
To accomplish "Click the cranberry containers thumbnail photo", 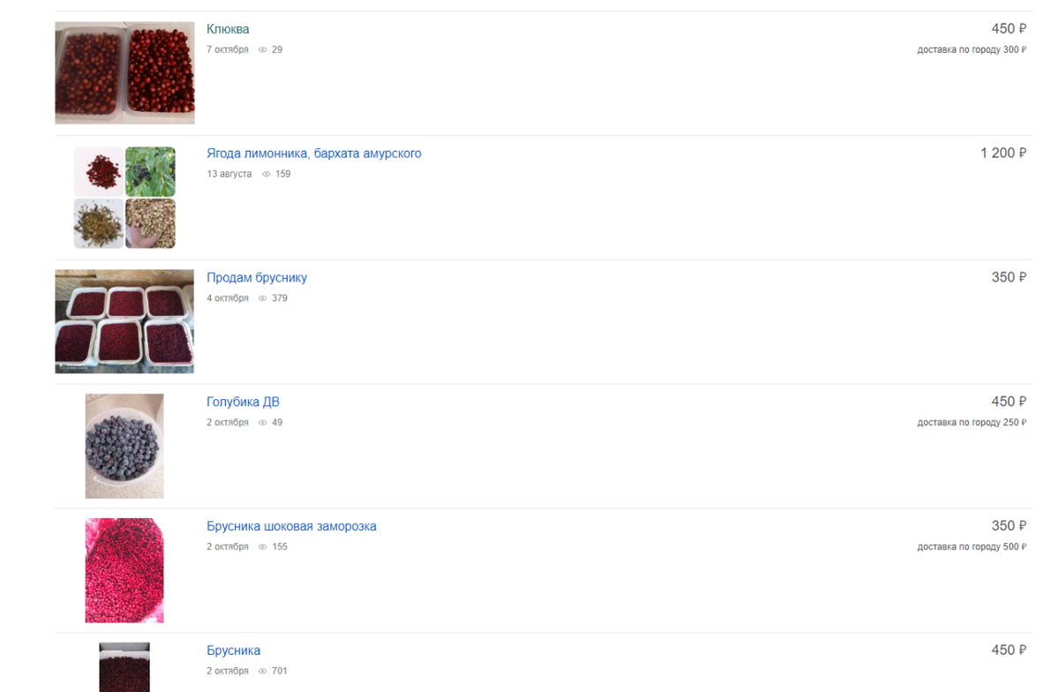I will click(x=124, y=72).
